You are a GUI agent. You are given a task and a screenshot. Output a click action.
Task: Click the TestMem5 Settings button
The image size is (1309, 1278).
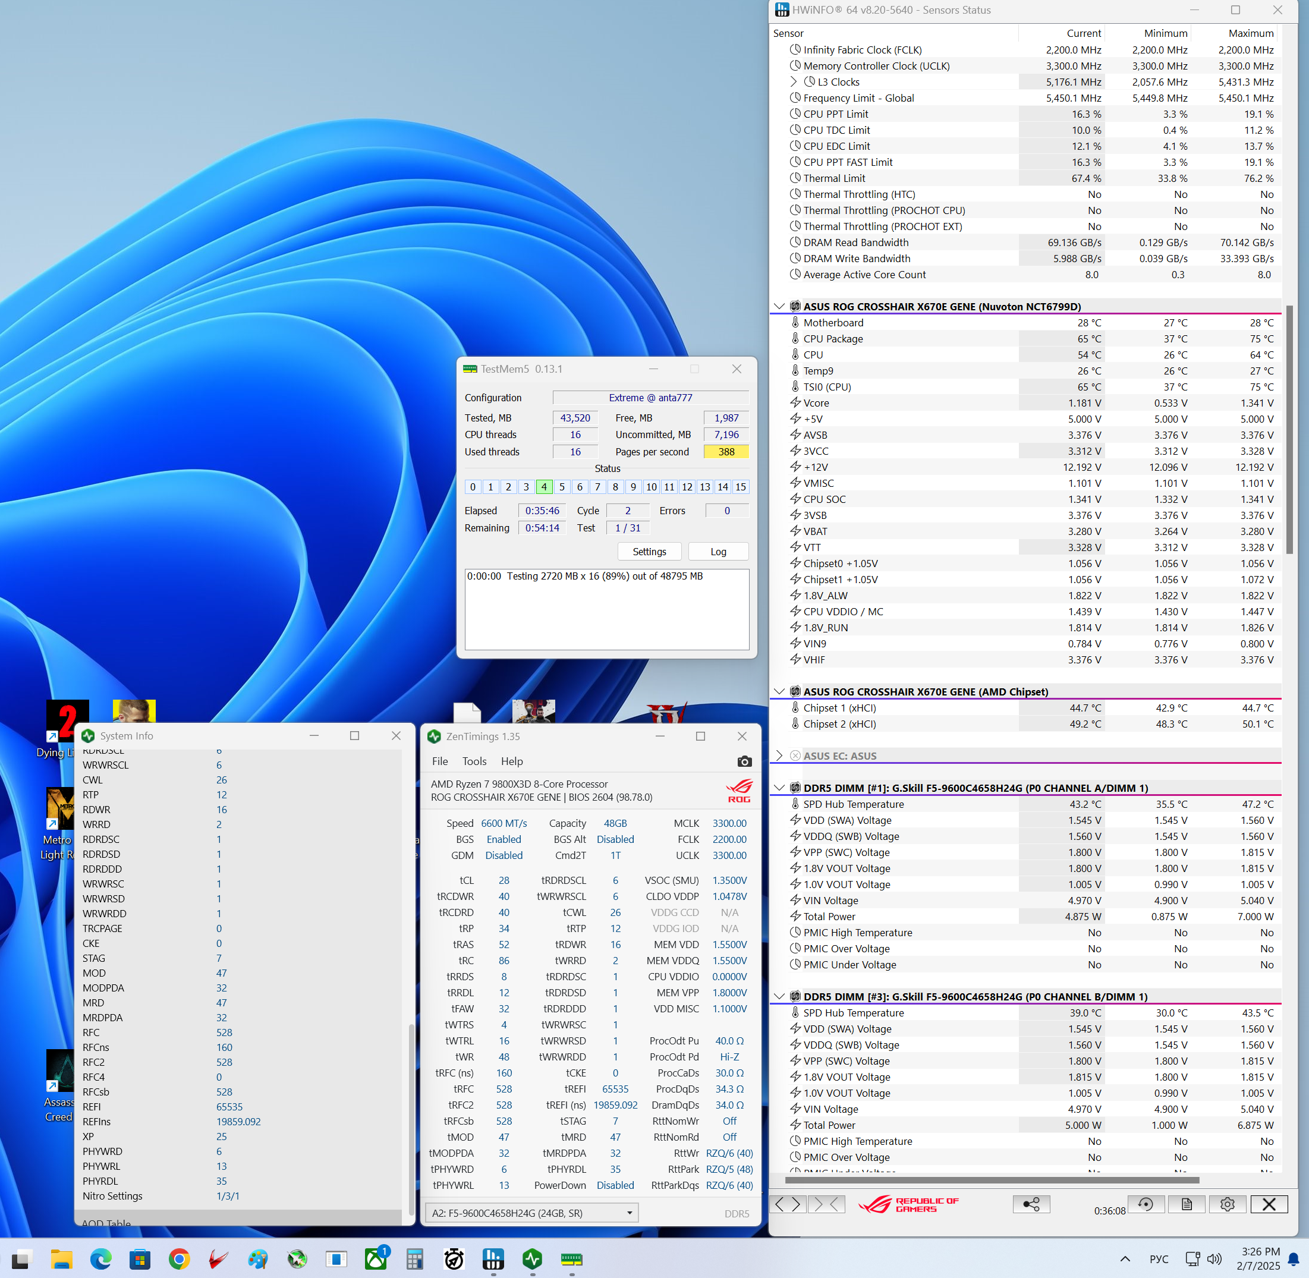pyautogui.click(x=649, y=552)
